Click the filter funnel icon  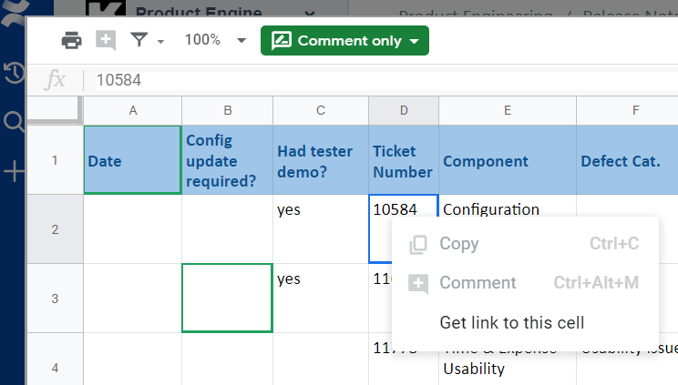click(x=139, y=40)
